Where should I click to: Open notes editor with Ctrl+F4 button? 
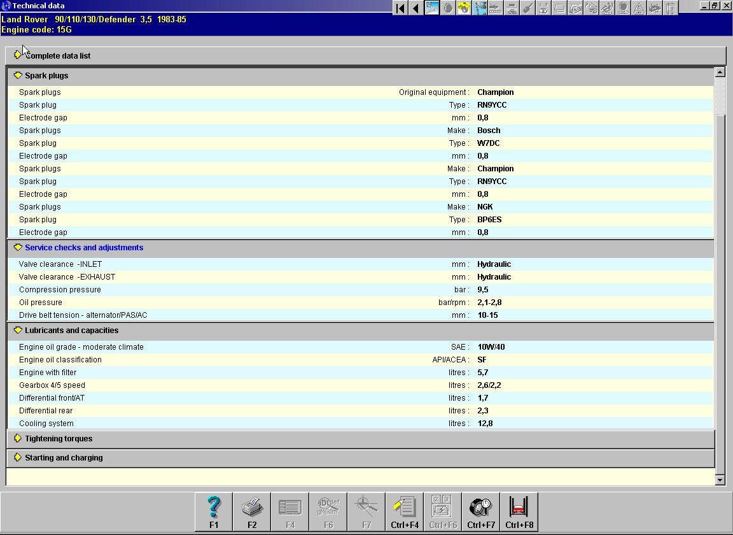coord(405,511)
